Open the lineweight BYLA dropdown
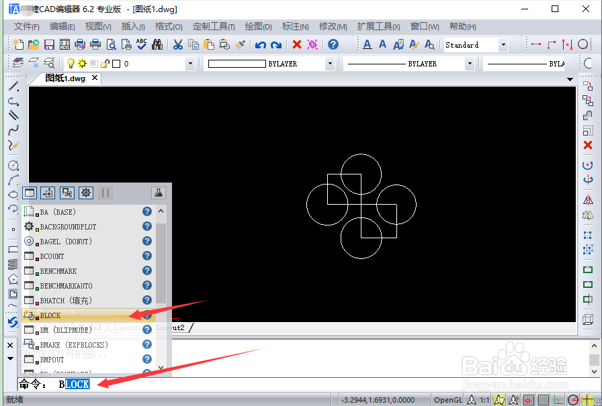602x406 pixels. point(523,64)
